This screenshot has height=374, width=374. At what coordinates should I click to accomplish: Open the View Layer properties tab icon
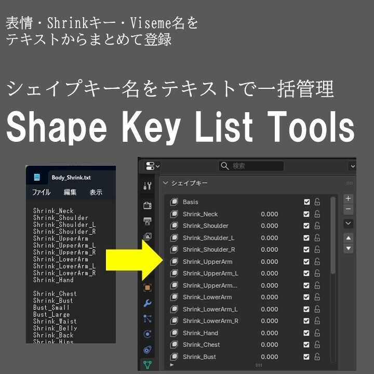[148, 236]
